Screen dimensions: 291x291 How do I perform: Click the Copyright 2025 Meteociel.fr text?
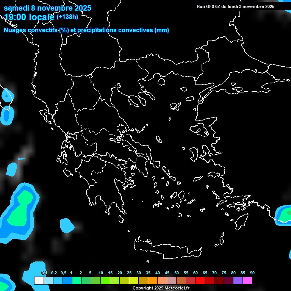[x=161, y=288]
